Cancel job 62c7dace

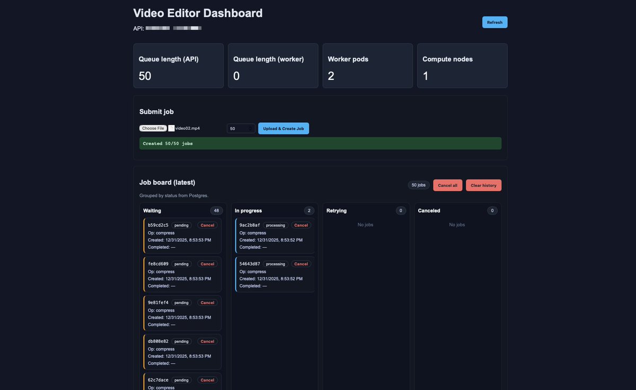[207, 380]
